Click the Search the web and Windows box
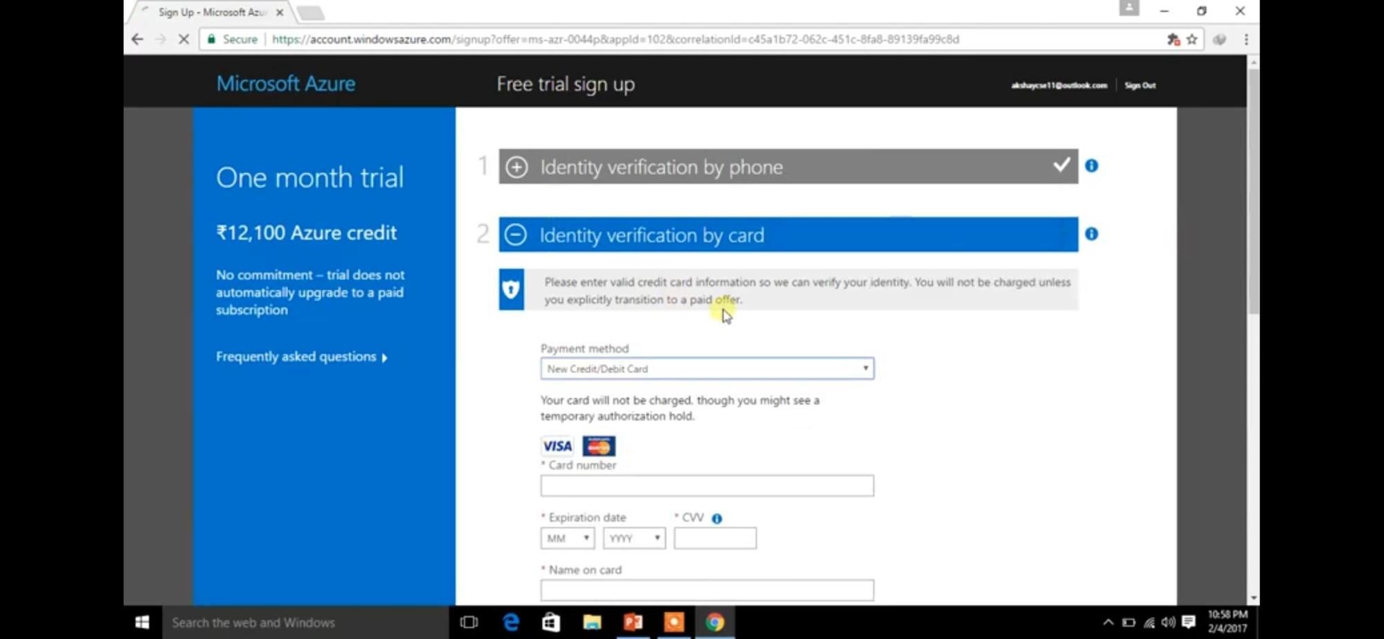This screenshot has height=639, width=1384. [305, 622]
